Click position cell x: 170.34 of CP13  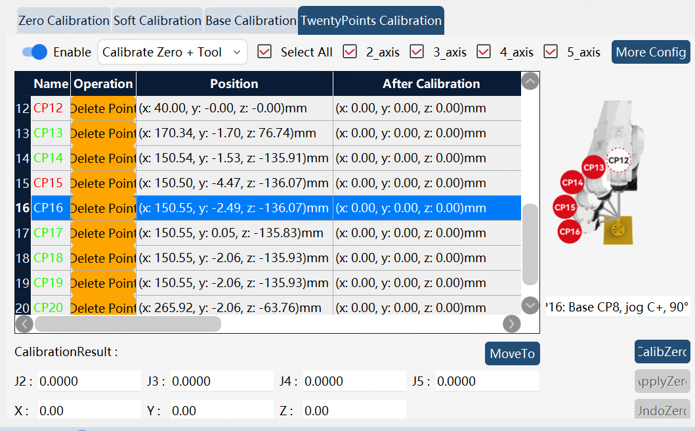coord(234,133)
